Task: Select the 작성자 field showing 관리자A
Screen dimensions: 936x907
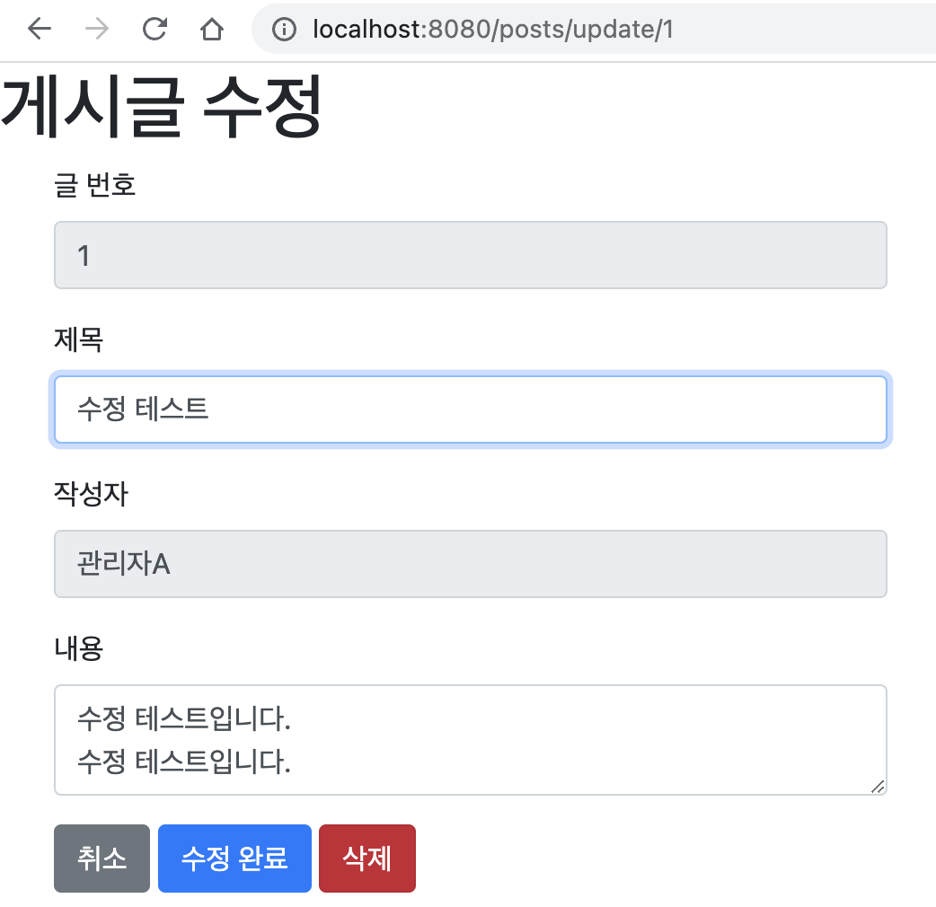Action: tap(471, 564)
